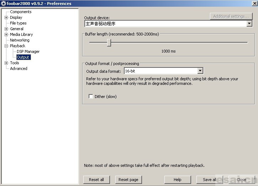Open the Output data format dropdown

click(200, 71)
